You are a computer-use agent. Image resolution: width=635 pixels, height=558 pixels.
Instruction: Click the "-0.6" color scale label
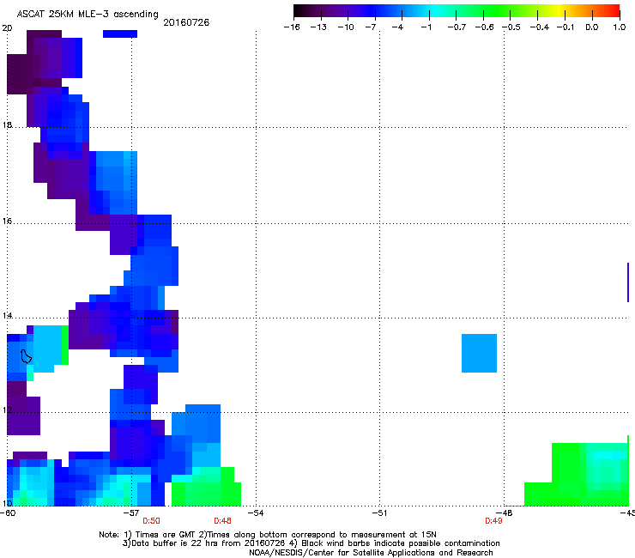pos(484,27)
